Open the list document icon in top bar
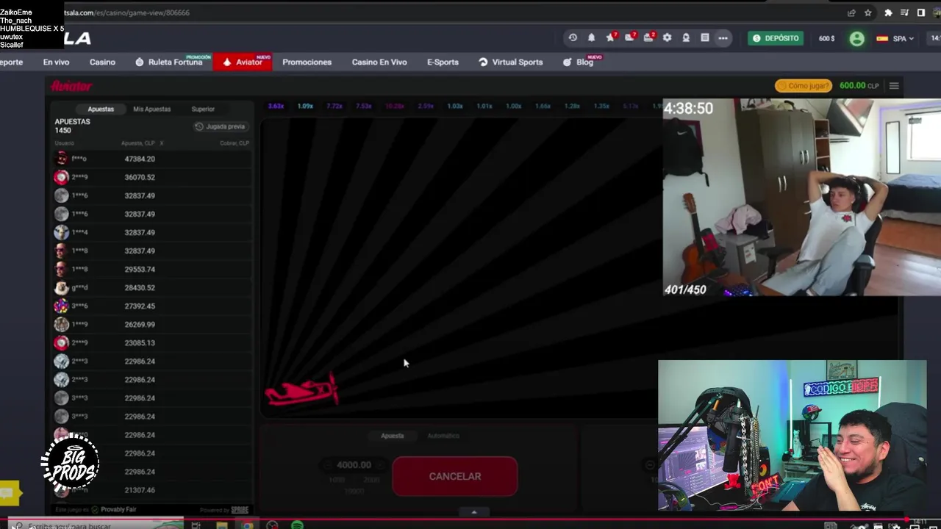Image resolution: width=941 pixels, height=529 pixels. [704, 37]
